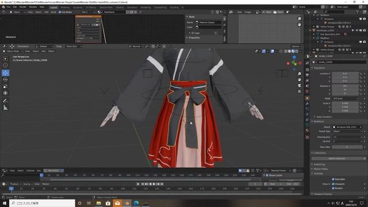Open the Modifiers wrench properties tab
This screenshot has width=368, height=207.
(x=307, y=103)
